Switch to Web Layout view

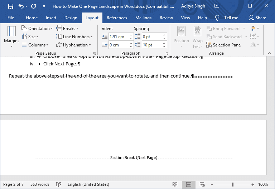pyautogui.click(x=202, y=184)
